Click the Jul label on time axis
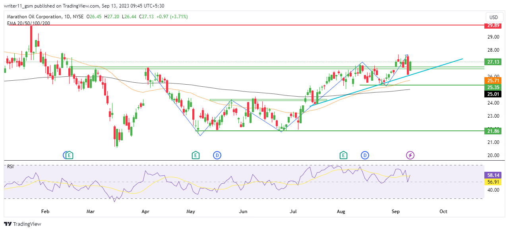The width and height of the screenshot is (509, 231). (x=294, y=212)
